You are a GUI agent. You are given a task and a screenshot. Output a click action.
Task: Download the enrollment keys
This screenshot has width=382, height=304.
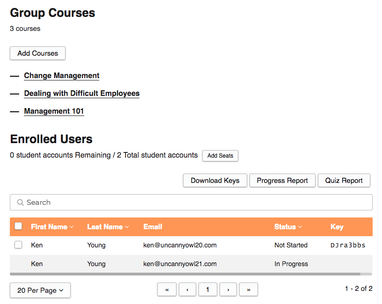click(215, 181)
